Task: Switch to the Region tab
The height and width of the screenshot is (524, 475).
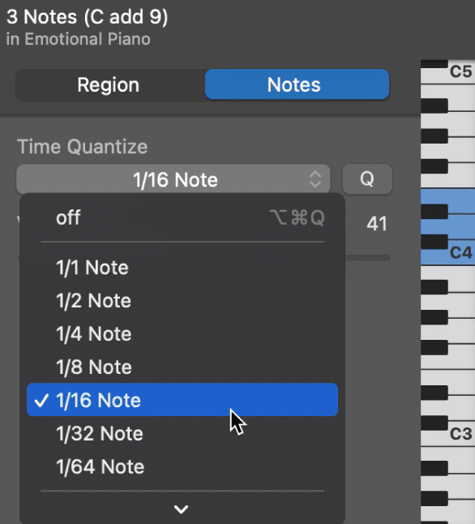Action: (x=109, y=84)
